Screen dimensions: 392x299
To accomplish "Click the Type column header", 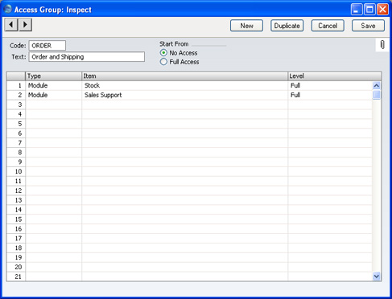I will [54, 76].
